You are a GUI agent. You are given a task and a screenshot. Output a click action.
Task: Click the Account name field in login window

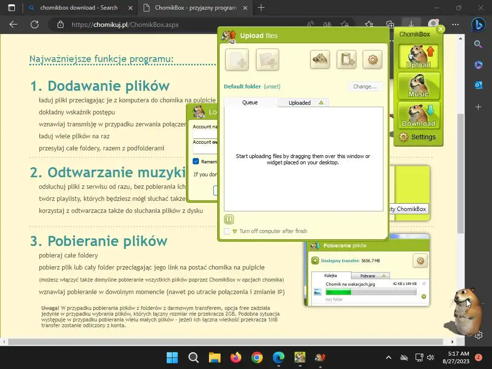click(x=205, y=135)
